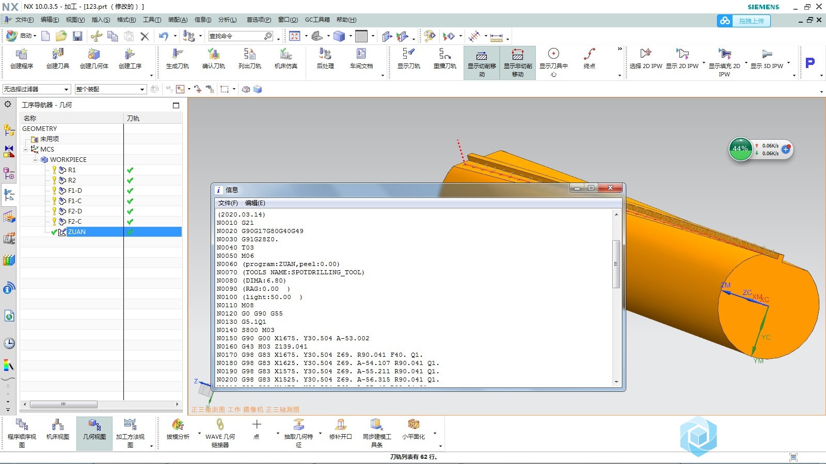Click the navigator horizontal scrollbar
Image resolution: width=826 pixels, height=464 pixels.
coord(63,404)
